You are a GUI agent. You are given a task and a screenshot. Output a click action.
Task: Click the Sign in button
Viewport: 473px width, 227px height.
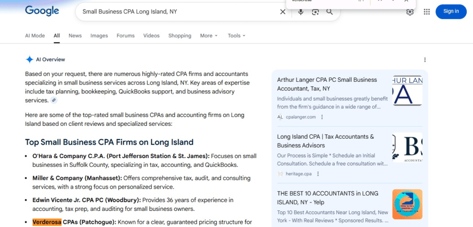point(451,12)
